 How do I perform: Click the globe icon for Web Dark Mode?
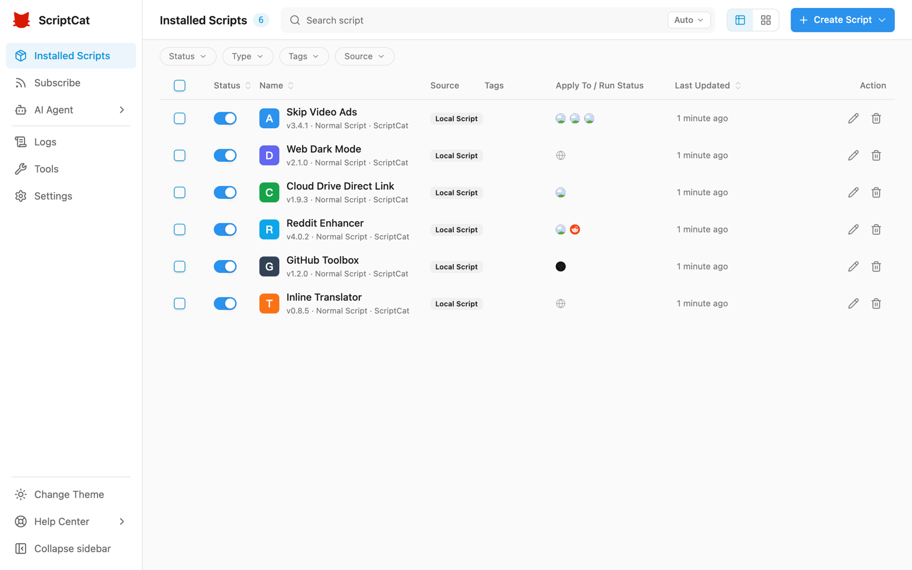561,156
